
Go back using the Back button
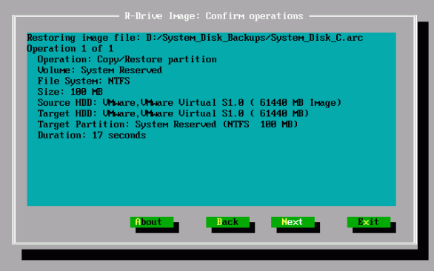click(x=227, y=222)
